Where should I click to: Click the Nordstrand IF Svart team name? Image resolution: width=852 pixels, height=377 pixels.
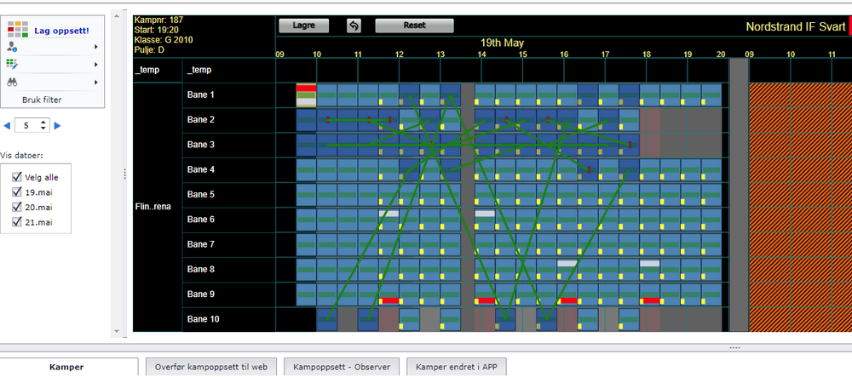tap(795, 26)
